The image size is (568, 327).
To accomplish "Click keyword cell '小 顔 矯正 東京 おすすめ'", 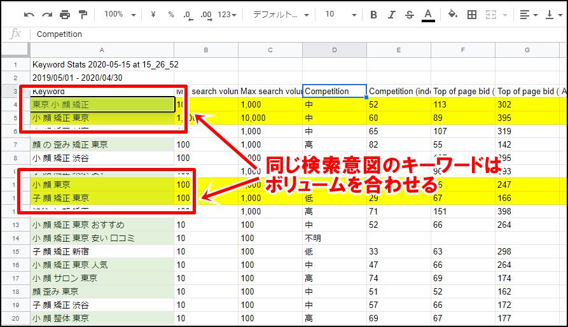I will [102, 225].
